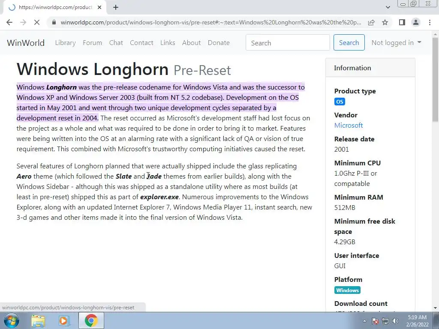
Task: Click the Windows platform badge
Action: coord(347,290)
